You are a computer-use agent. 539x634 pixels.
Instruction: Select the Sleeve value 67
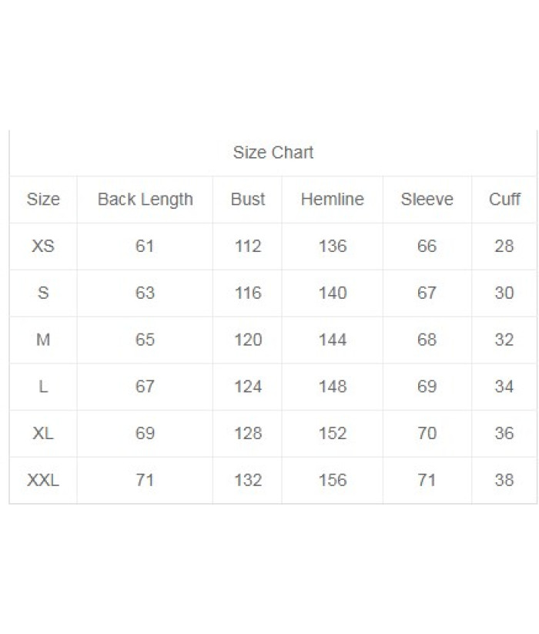click(427, 293)
